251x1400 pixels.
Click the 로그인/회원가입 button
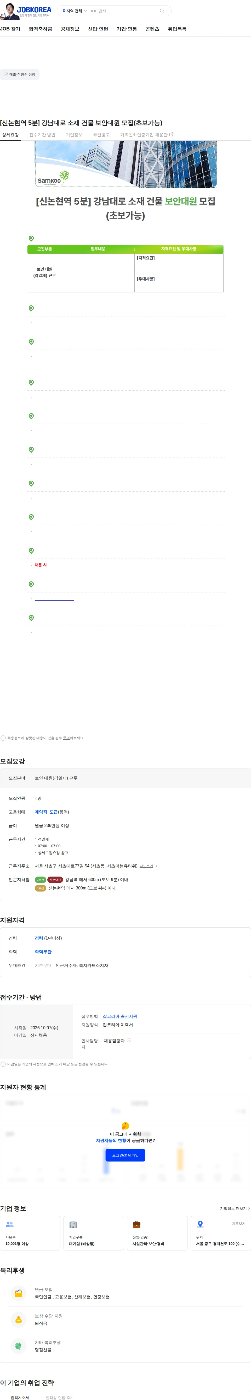click(125, 1155)
